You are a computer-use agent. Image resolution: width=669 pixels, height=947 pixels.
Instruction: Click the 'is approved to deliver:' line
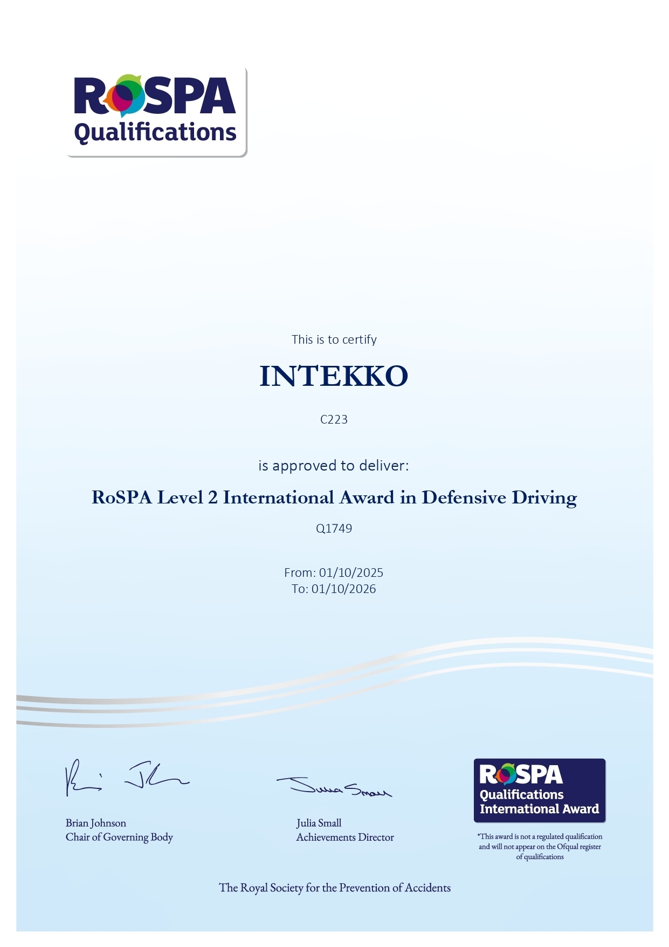[x=334, y=465]
